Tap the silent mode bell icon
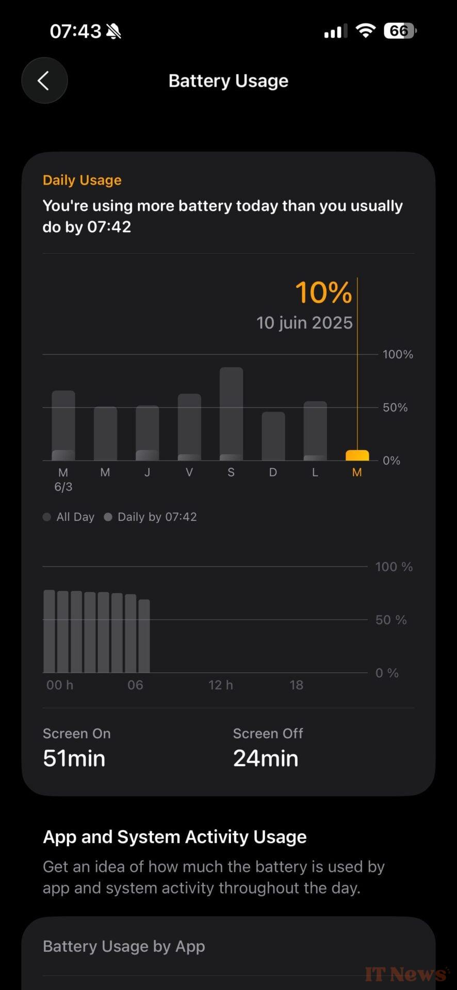The height and width of the screenshot is (990, 457). tap(113, 32)
